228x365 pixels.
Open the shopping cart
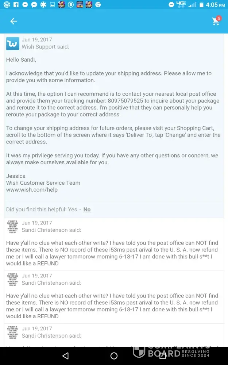pos(216,21)
